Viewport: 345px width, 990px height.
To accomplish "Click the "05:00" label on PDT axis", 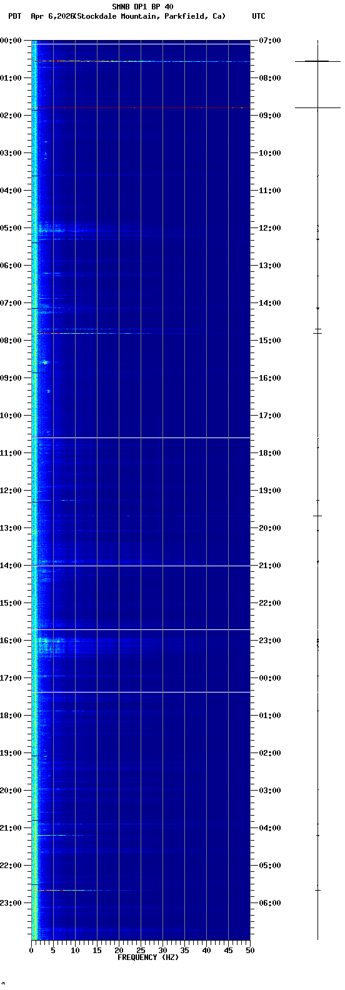I will point(11,228).
